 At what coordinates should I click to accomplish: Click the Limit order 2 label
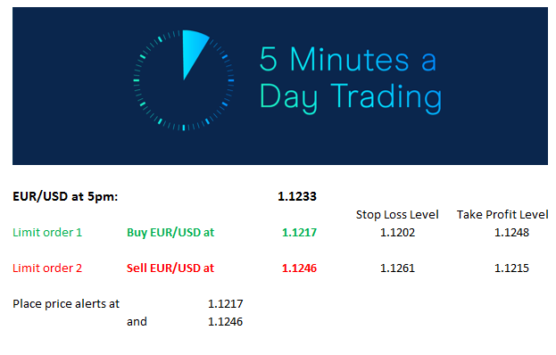tap(47, 268)
